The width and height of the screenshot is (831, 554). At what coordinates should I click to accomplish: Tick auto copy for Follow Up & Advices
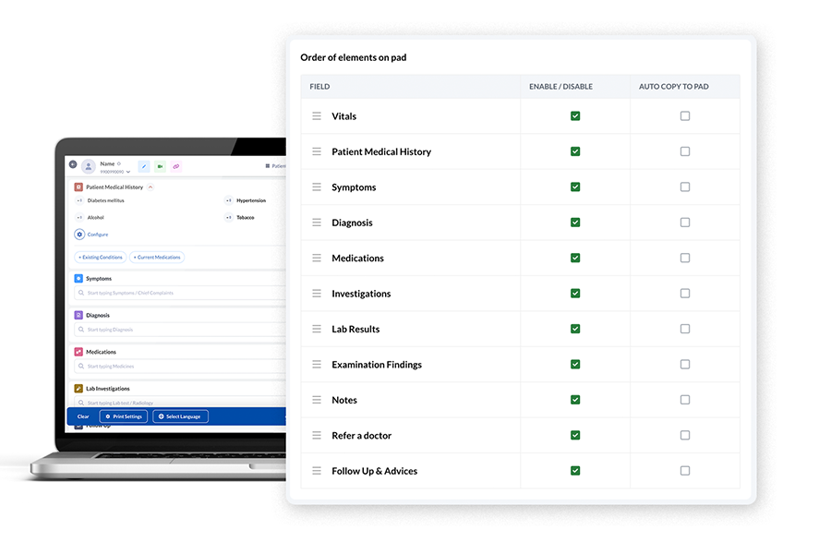(x=685, y=471)
